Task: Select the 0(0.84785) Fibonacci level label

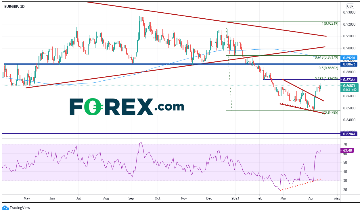Action: pos(331,113)
